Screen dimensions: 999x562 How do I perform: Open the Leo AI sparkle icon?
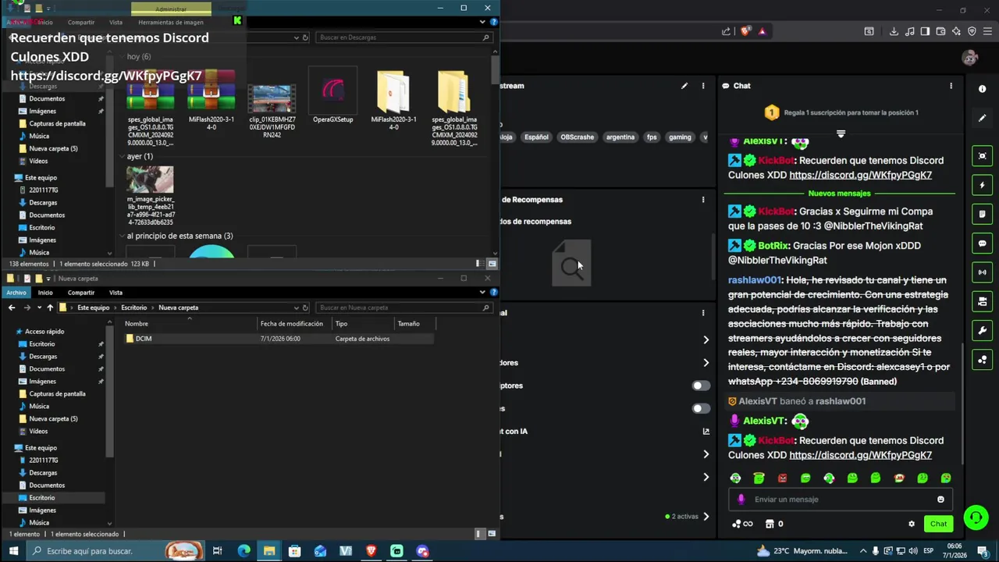[x=956, y=31]
